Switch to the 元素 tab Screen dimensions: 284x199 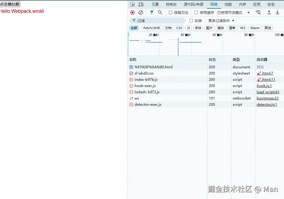155,4
